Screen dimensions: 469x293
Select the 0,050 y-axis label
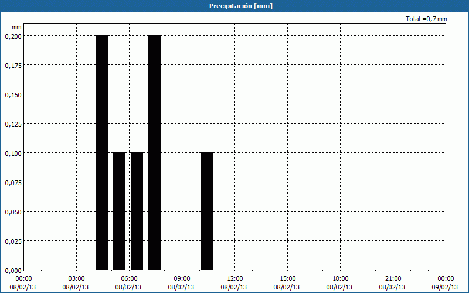[13, 212]
